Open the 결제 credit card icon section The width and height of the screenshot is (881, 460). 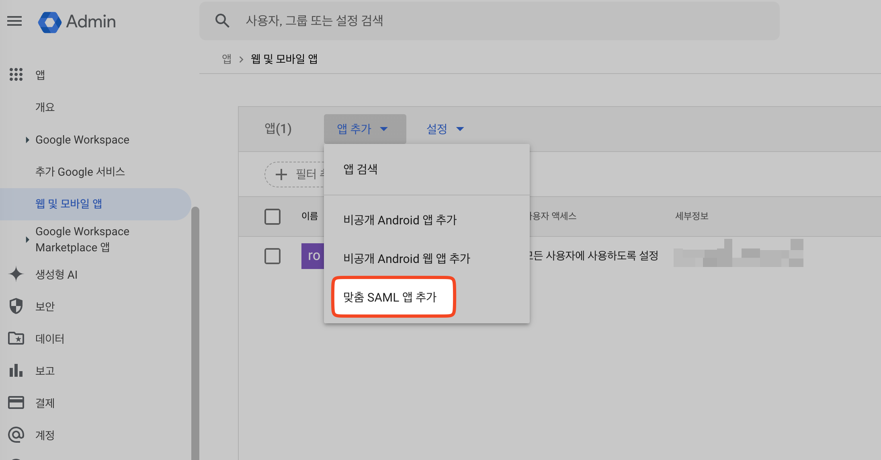coord(16,402)
